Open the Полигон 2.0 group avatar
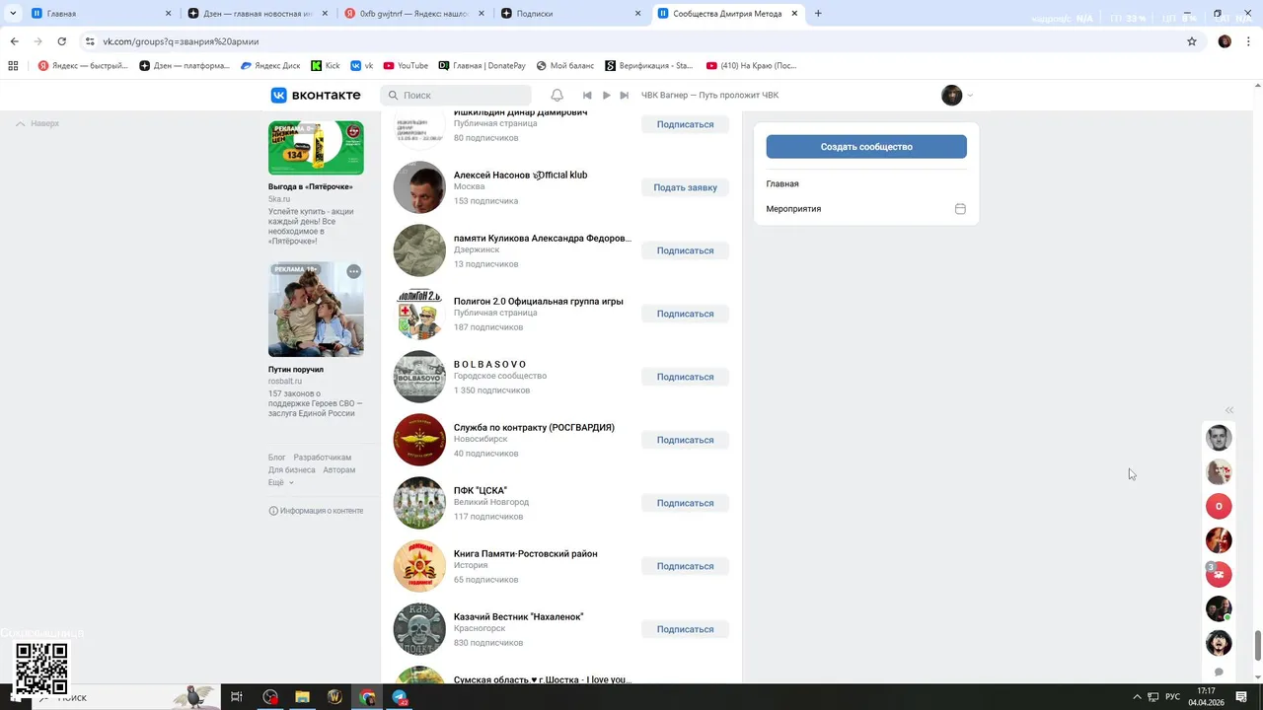The image size is (1263, 710). point(419,314)
